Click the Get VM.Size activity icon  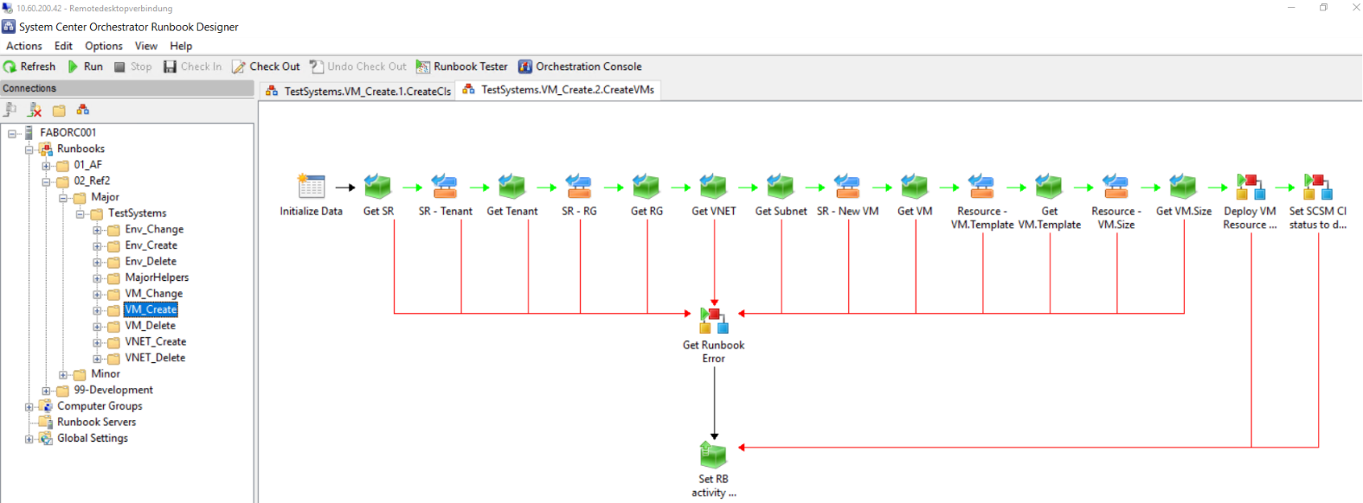pos(1183,187)
